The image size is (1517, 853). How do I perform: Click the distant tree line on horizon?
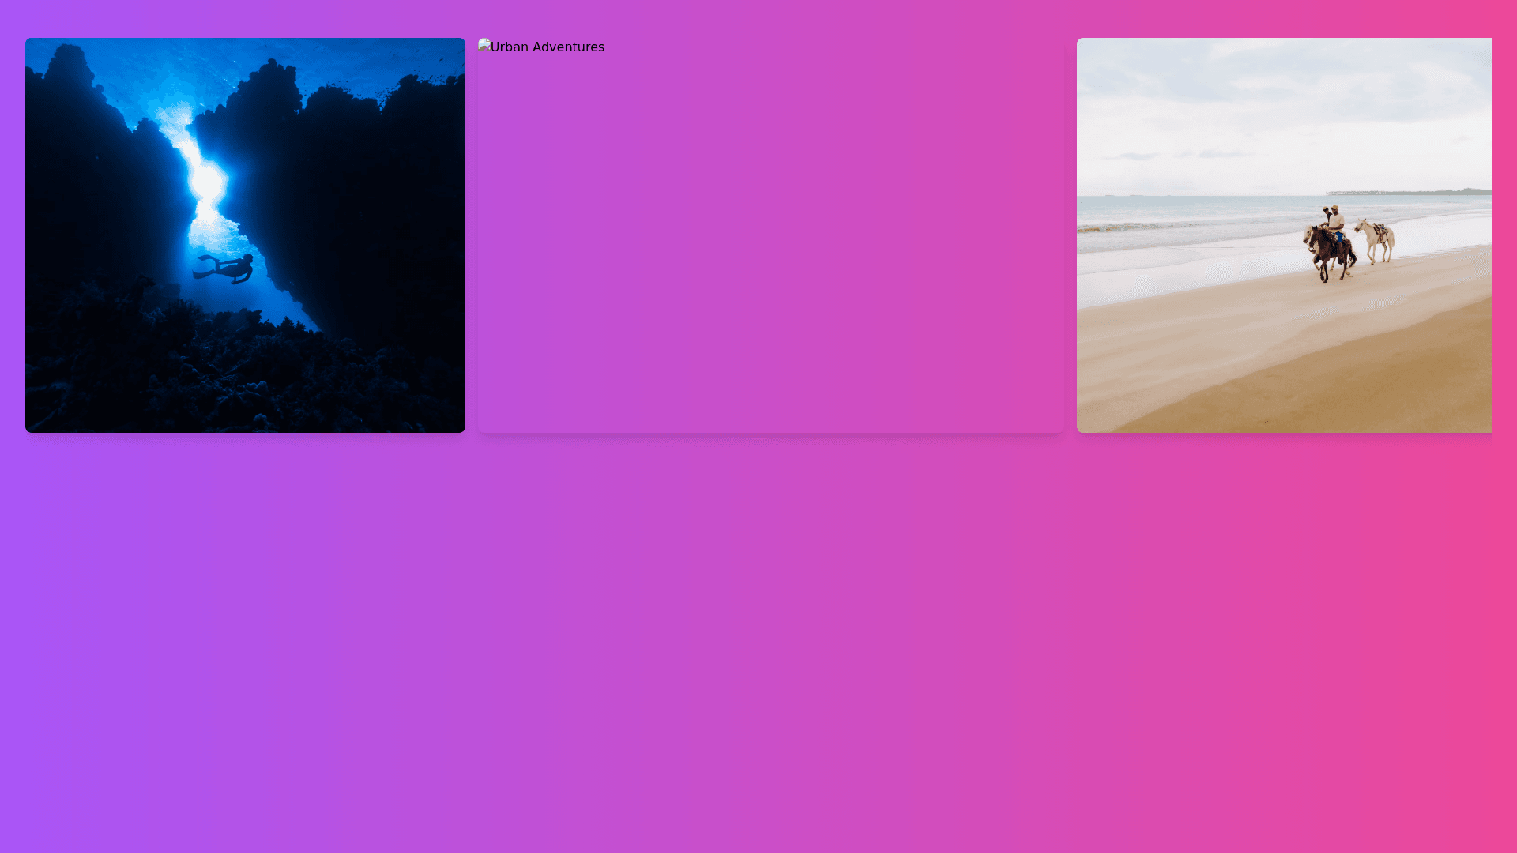tap(1414, 191)
